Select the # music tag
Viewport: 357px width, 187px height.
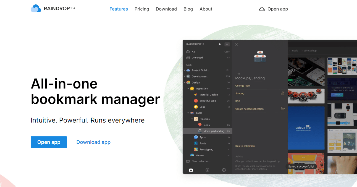pos(293,51)
